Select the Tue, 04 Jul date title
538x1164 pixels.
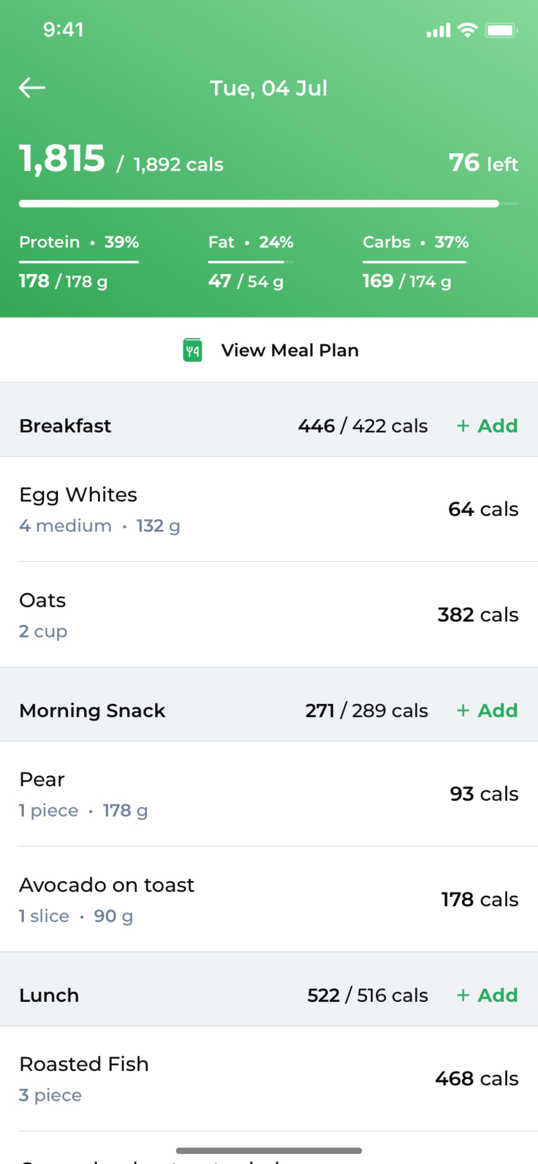tap(269, 88)
